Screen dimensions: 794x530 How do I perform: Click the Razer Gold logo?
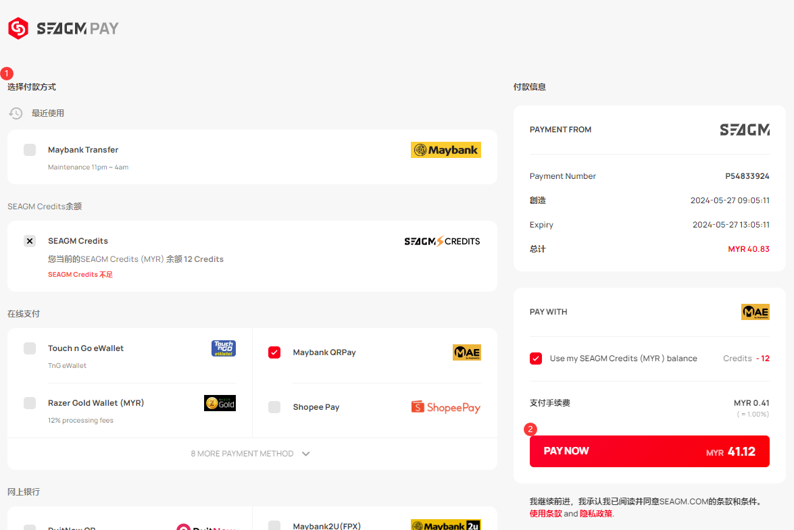pyautogui.click(x=220, y=403)
